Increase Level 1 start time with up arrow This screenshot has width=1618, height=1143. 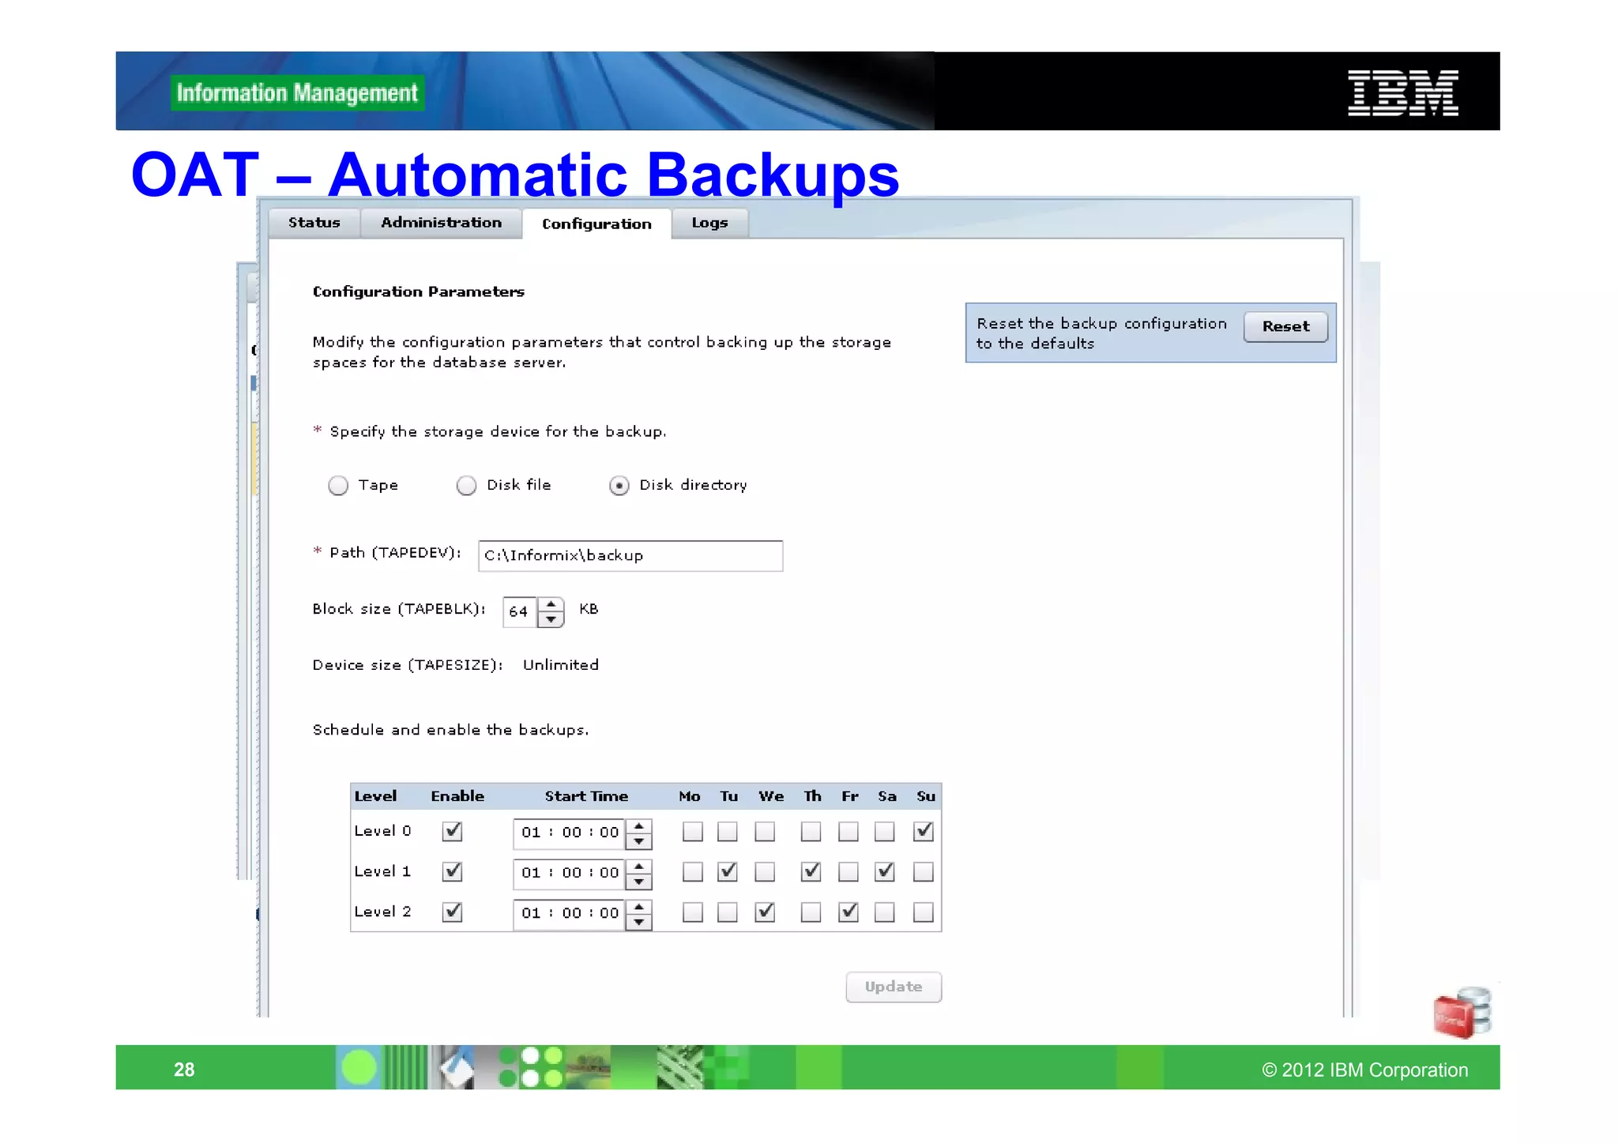pyautogui.click(x=638, y=866)
